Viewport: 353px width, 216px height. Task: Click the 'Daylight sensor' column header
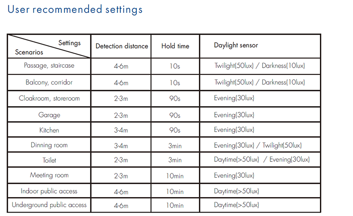pos(236,45)
